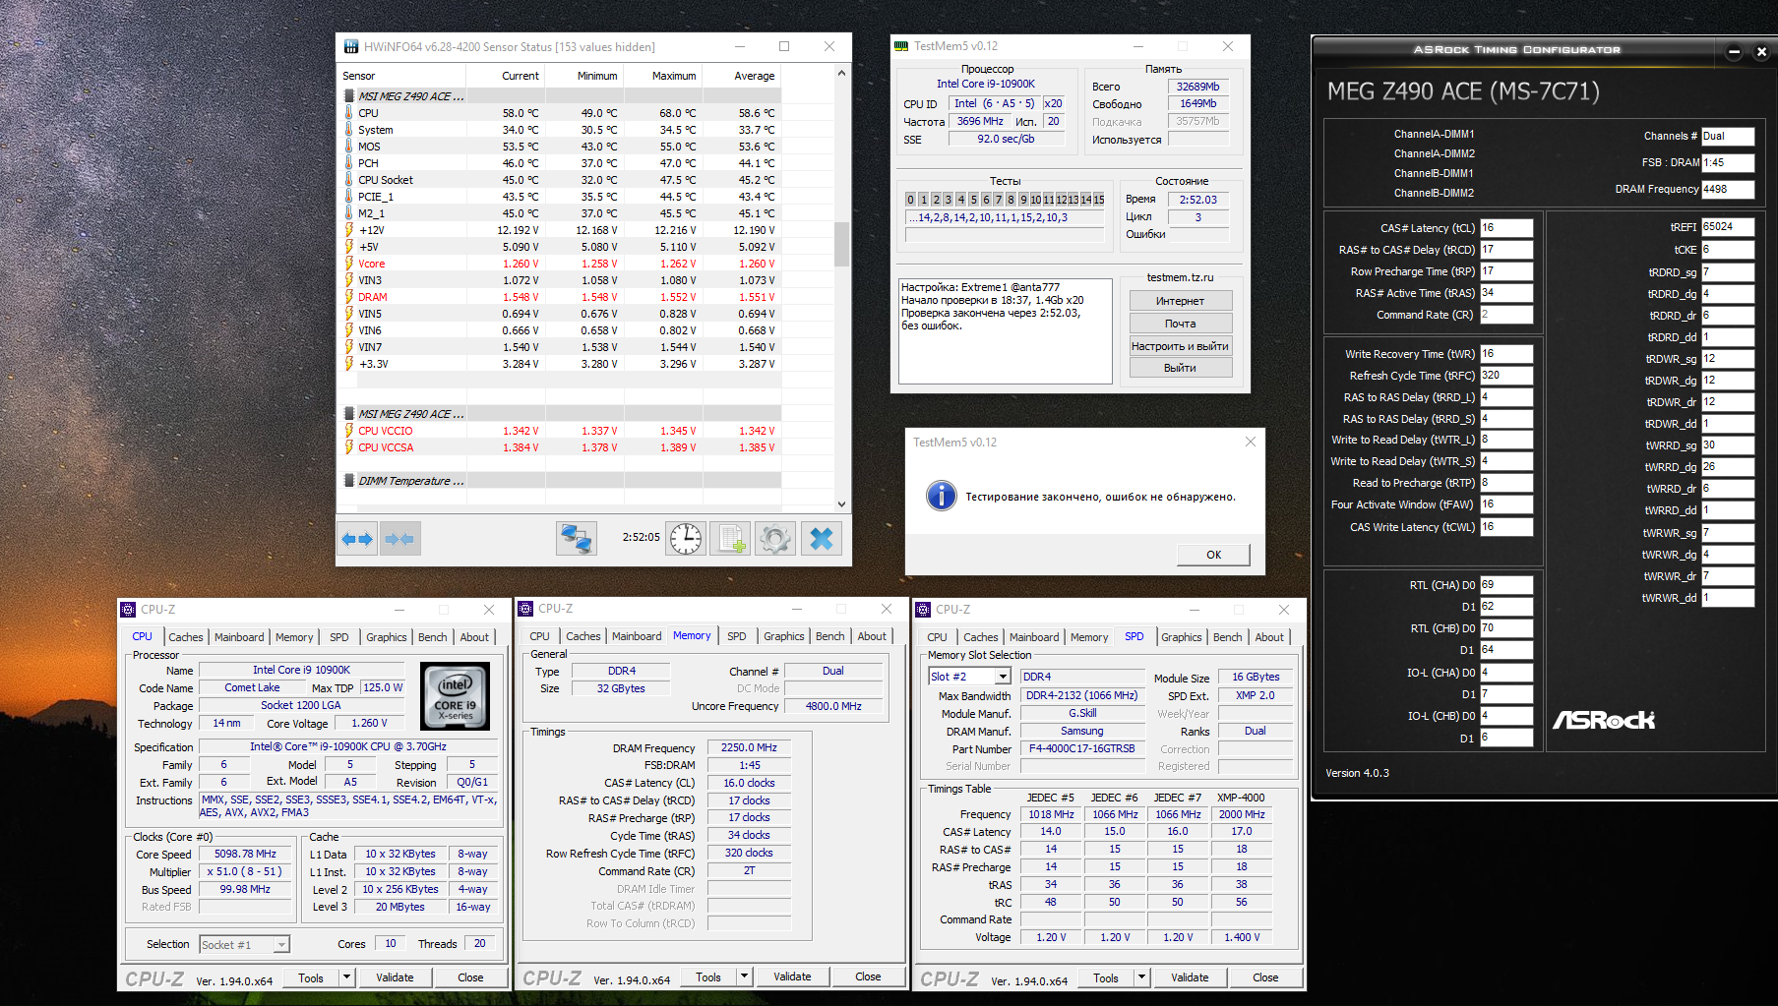Click the HWiNFO vertical scrollbar thumb

click(841, 244)
